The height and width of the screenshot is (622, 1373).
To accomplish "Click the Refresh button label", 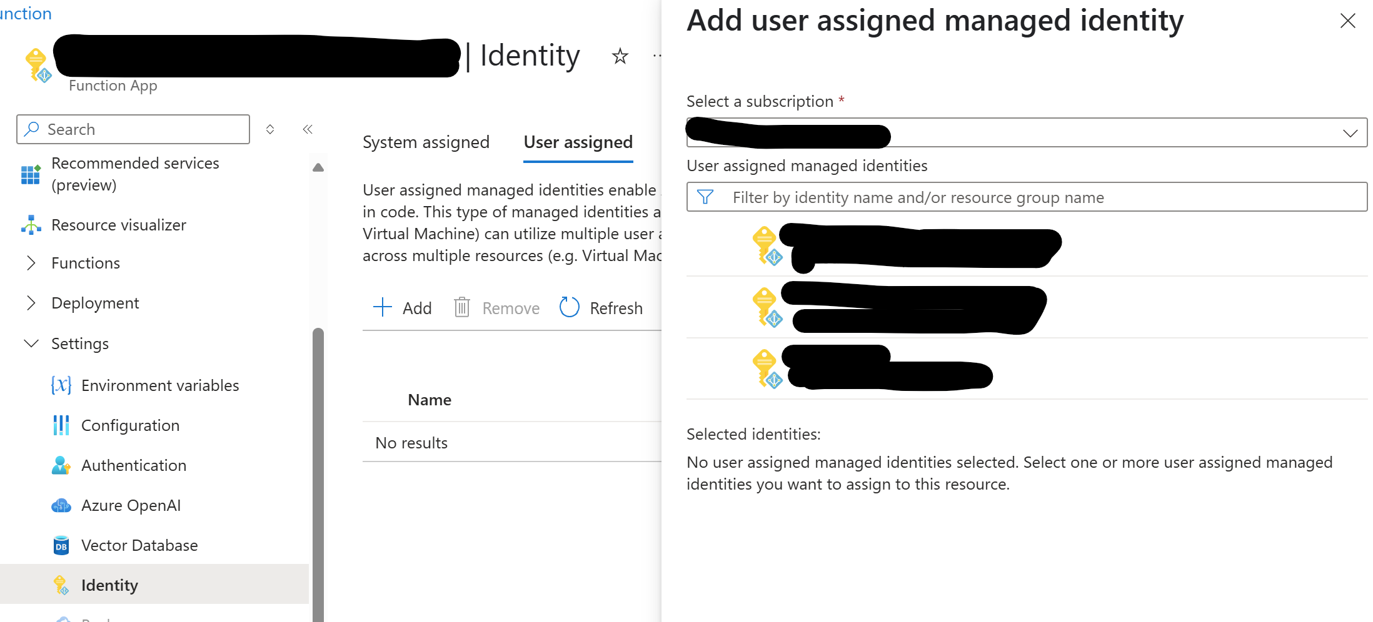I will [x=616, y=308].
